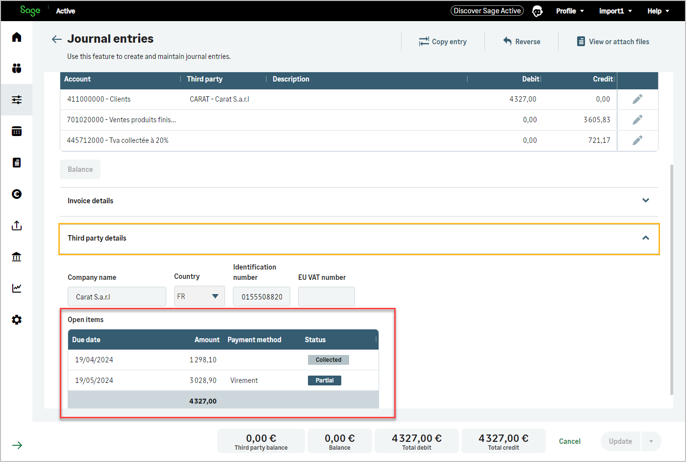Click the Third party balance total
Screen dimensions: 686x462
[261, 441]
